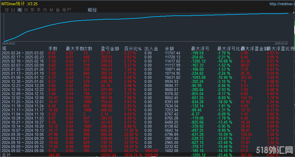Screen dimensions: 295x157
Task: Select the 周 weekly statistics tab
Action: point(20,10)
